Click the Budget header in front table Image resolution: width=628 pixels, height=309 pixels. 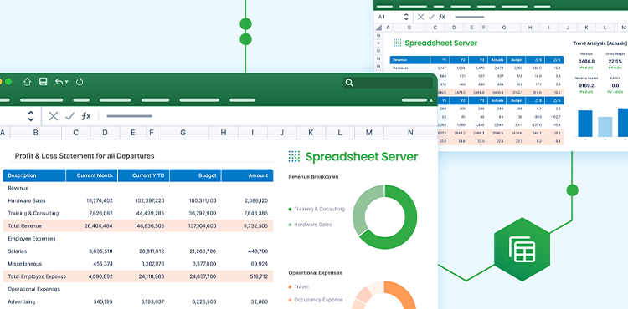point(195,175)
